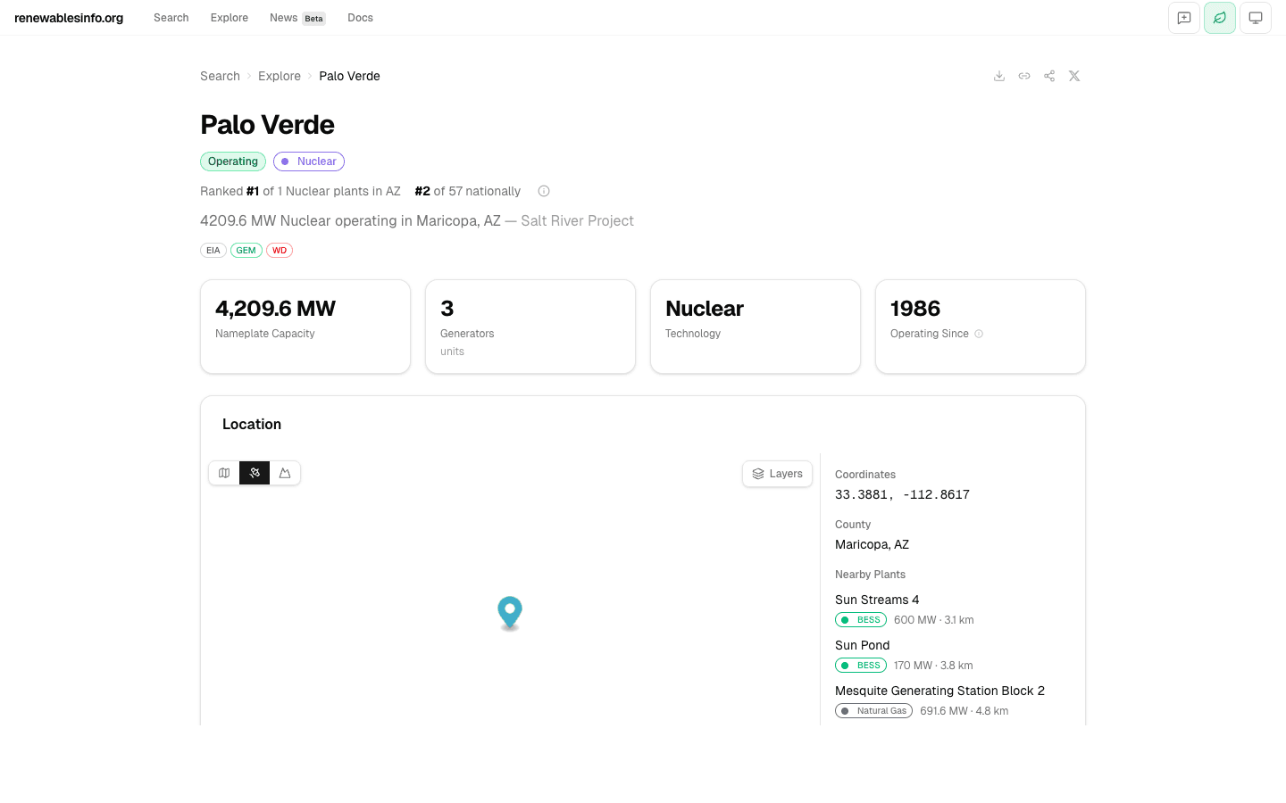Open the Layers map control
Viewport: 1286px width, 803px height.
(x=777, y=474)
